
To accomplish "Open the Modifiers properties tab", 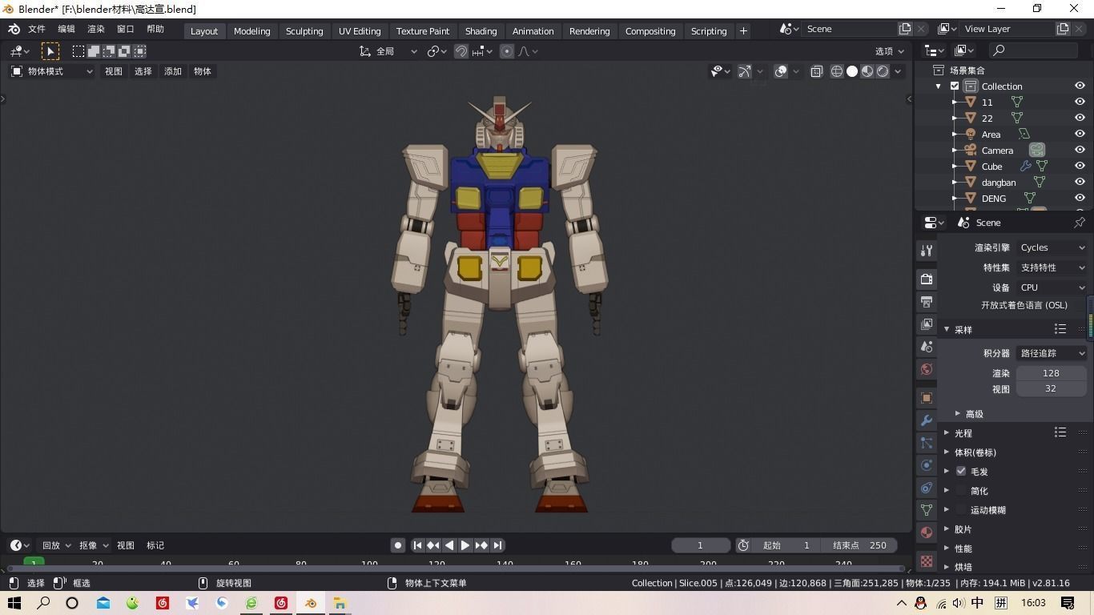I will [927, 420].
